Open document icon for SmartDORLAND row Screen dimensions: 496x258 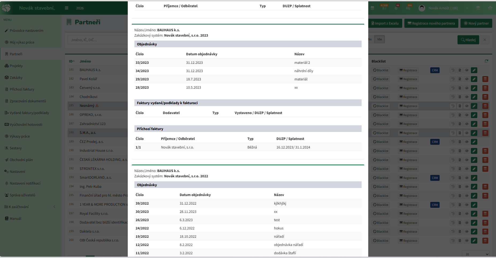pyautogui.click(x=460, y=178)
